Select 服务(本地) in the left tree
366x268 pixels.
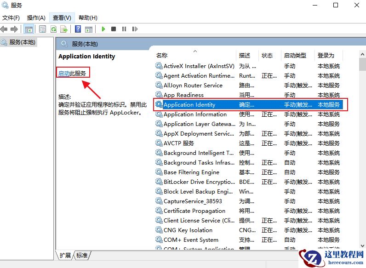click(22, 42)
